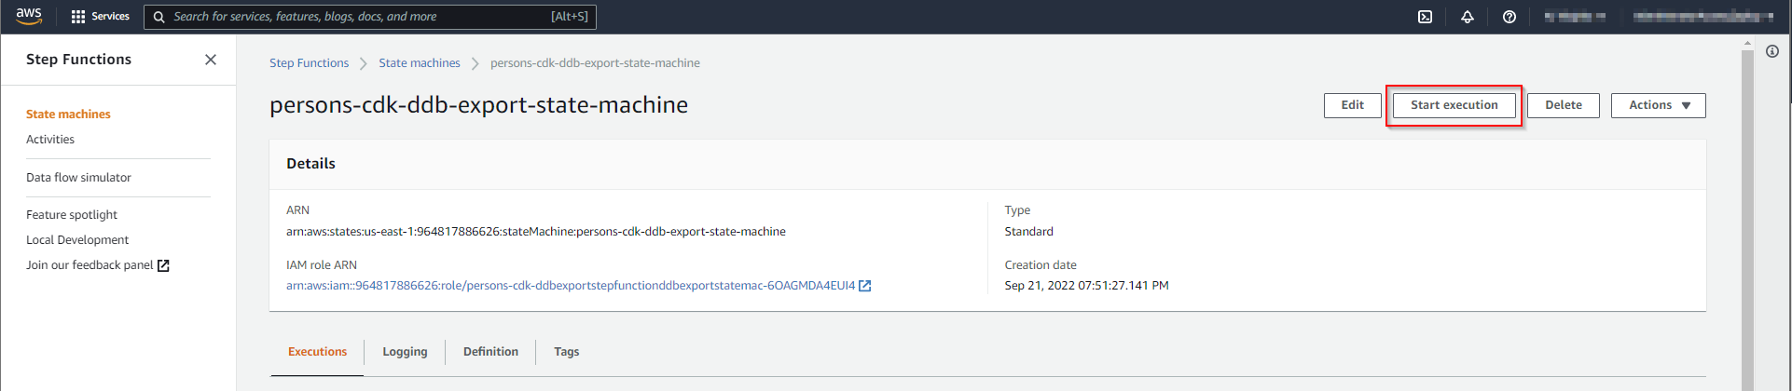Open AWS CloudShell terminal icon
Image resolution: width=1792 pixels, height=391 pixels.
pyautogui.click(x=1425, y=17)
